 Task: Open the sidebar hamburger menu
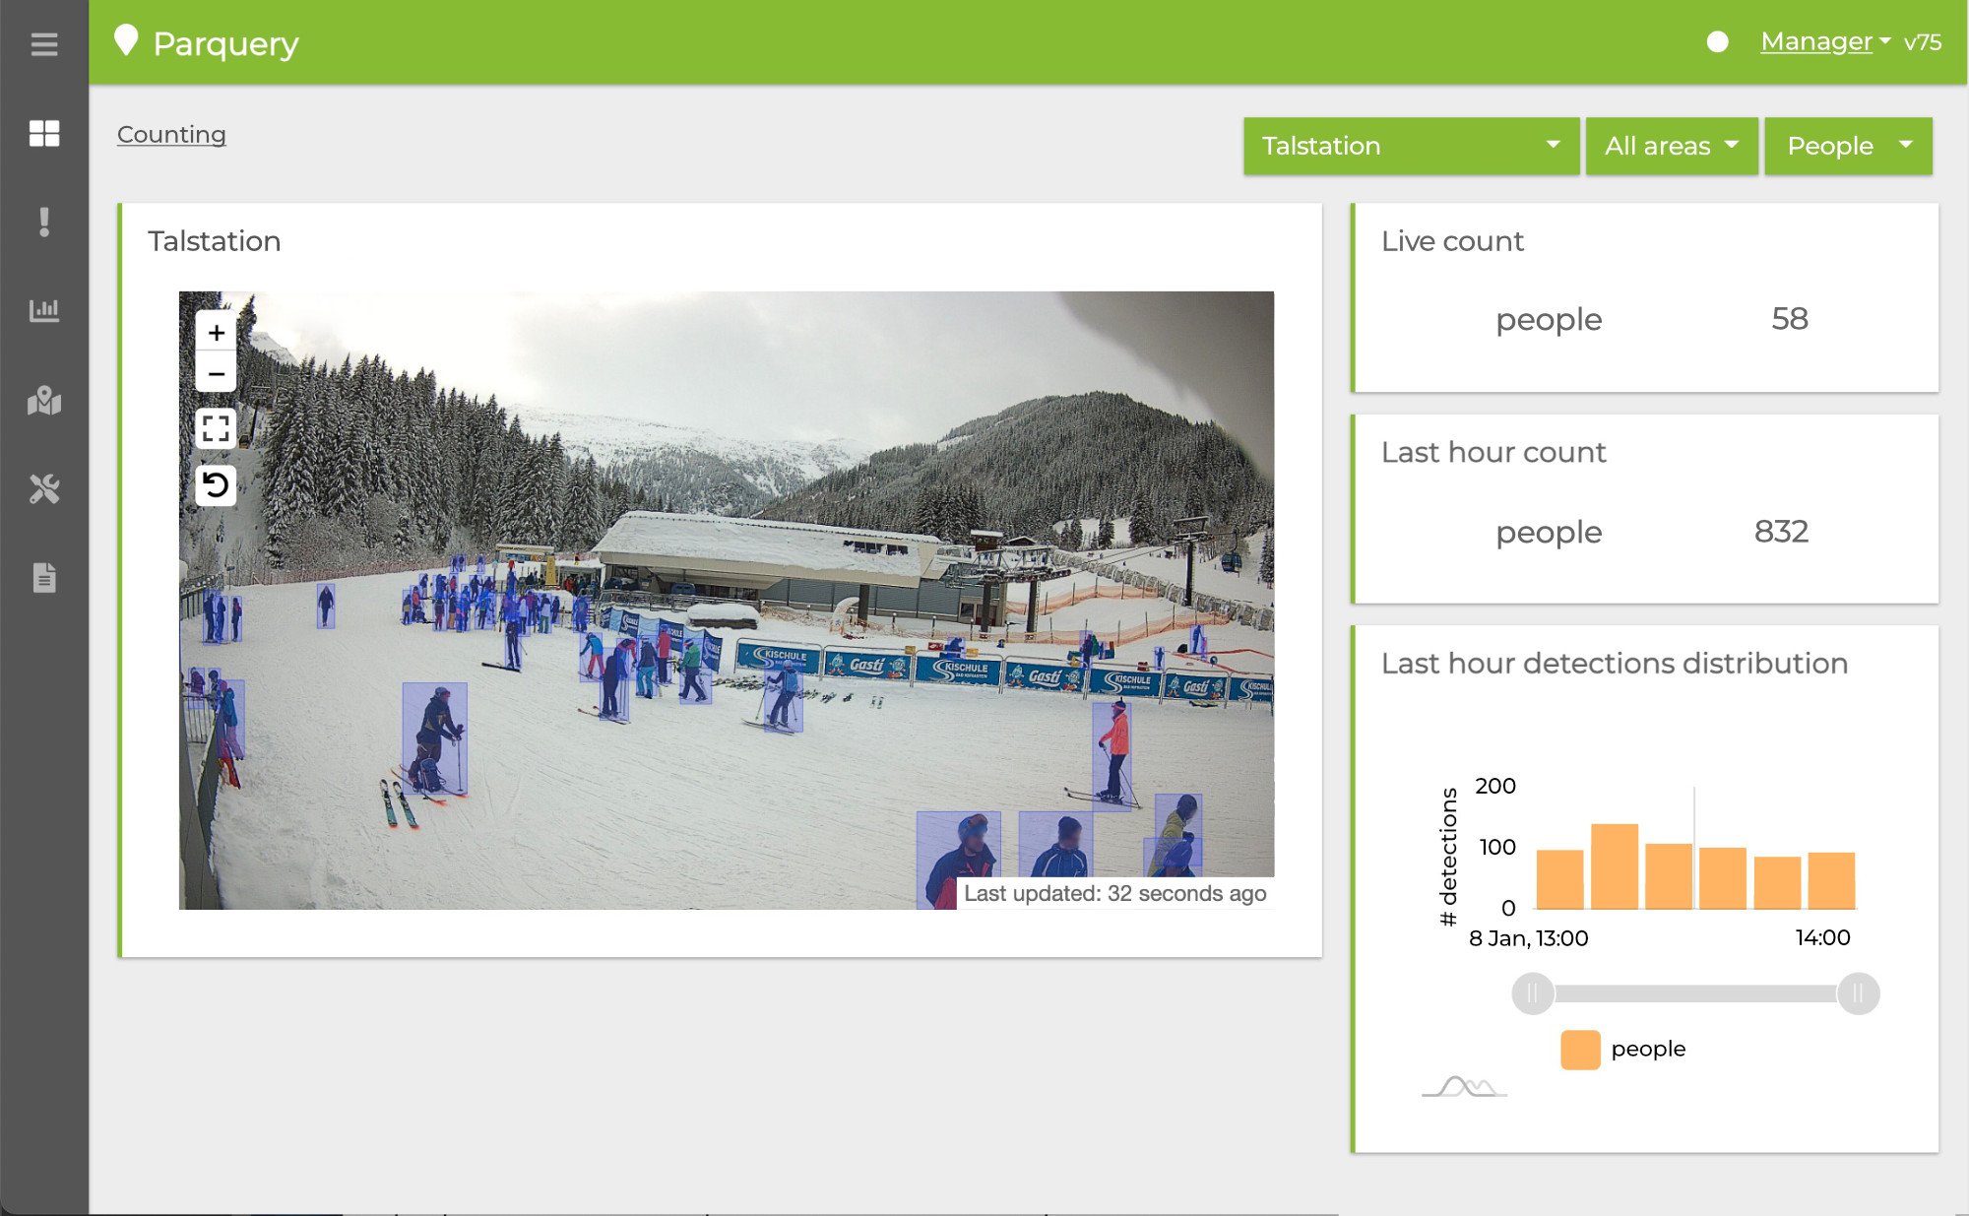point(43,44)
